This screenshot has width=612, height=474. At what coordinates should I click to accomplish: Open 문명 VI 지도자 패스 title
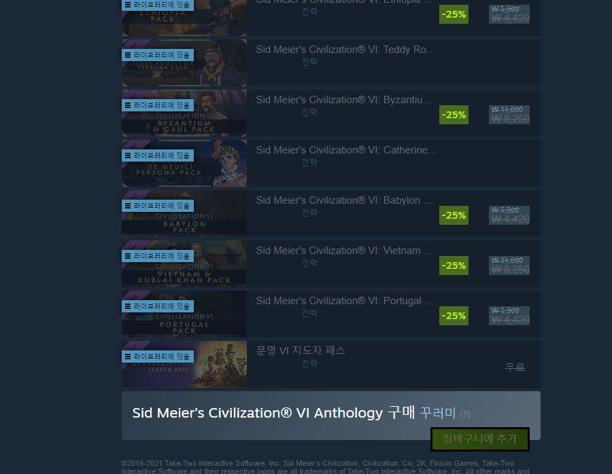301,351
